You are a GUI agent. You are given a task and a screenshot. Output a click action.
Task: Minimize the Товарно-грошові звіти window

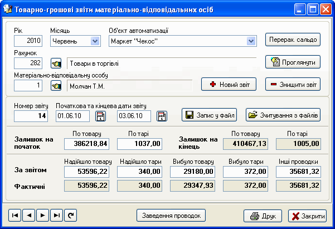click(300, 9)
